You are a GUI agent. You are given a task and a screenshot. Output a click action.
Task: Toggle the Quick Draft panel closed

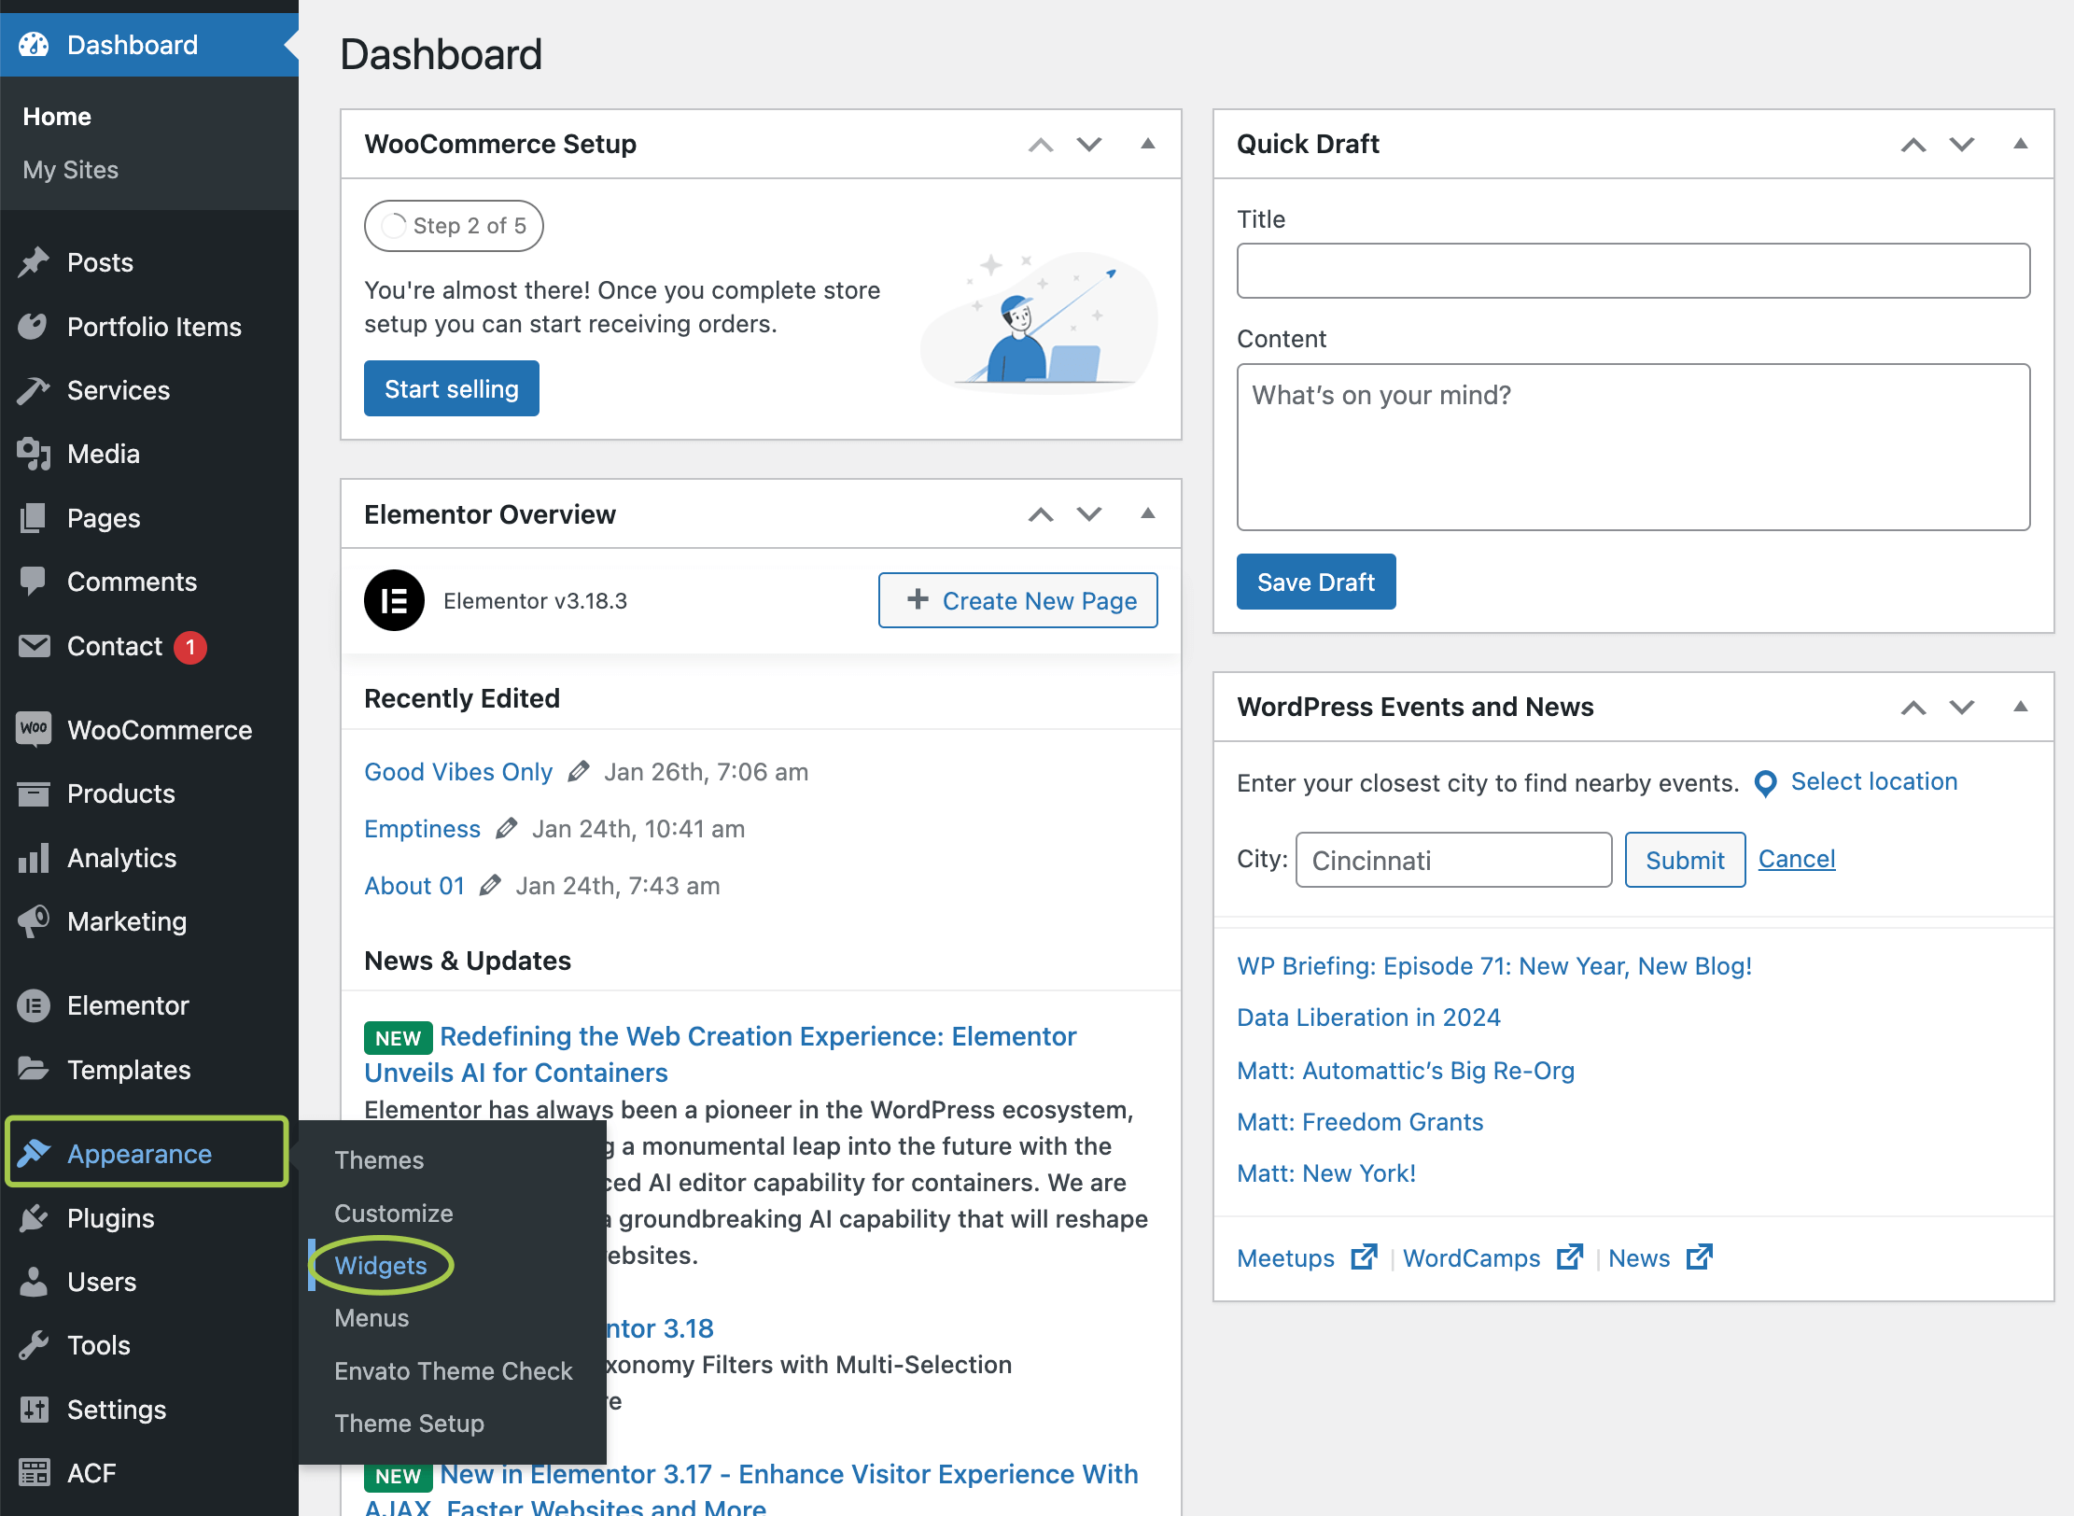[2020, 144]
